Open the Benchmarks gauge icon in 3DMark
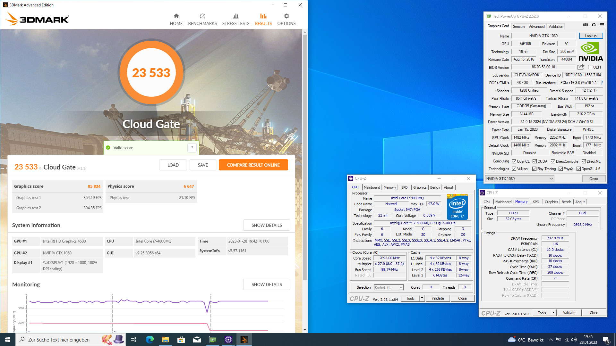 (x=202, y=16)
